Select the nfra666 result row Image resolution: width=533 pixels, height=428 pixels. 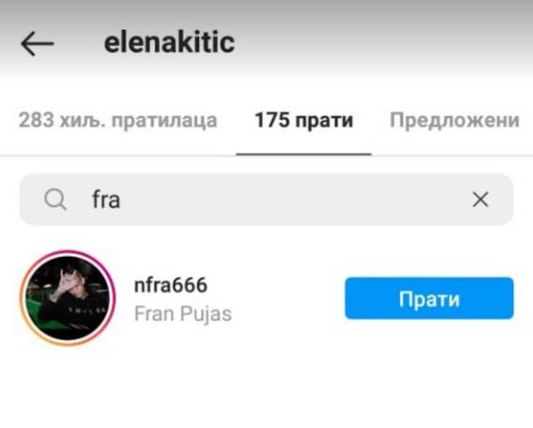click(x=266, y=298)
